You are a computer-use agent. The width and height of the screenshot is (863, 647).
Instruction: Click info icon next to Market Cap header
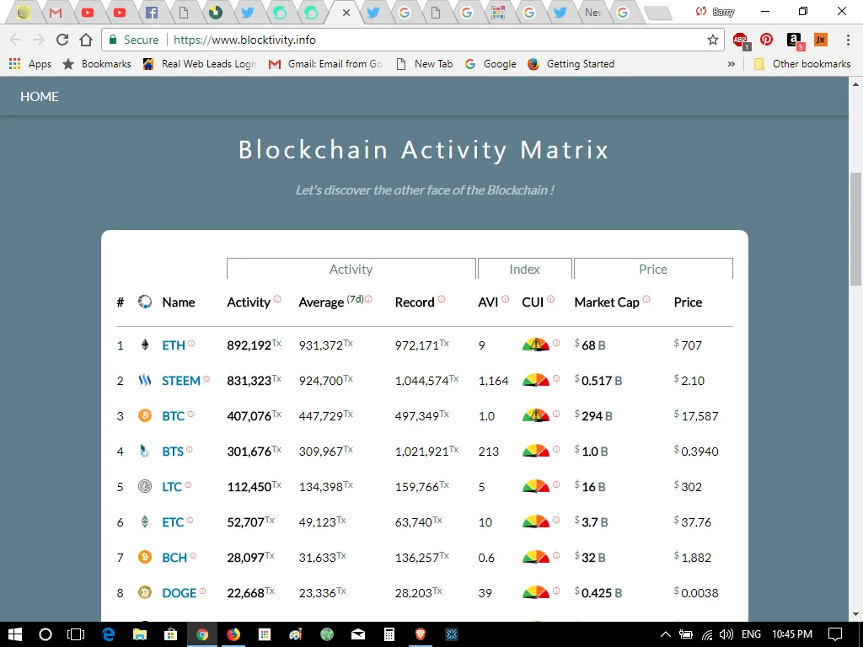(646, 299)
